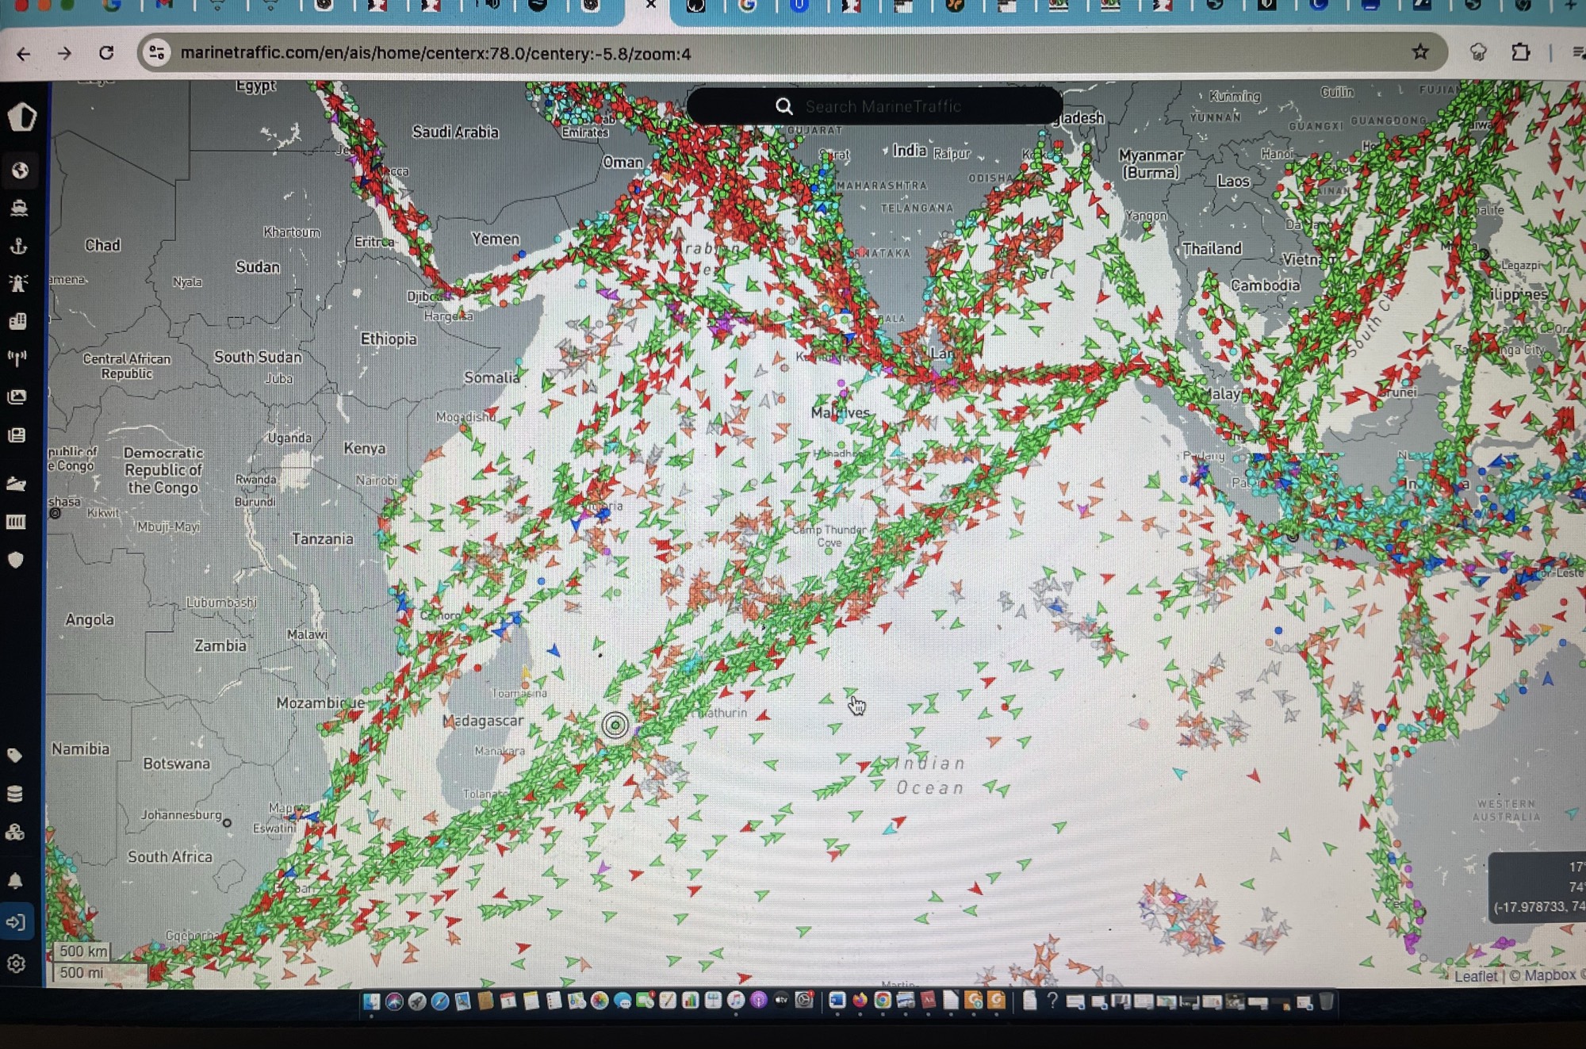Open the Vessels ship icon in the sidebar
The image size is (1586, 1049).
[x=19, y=208]
